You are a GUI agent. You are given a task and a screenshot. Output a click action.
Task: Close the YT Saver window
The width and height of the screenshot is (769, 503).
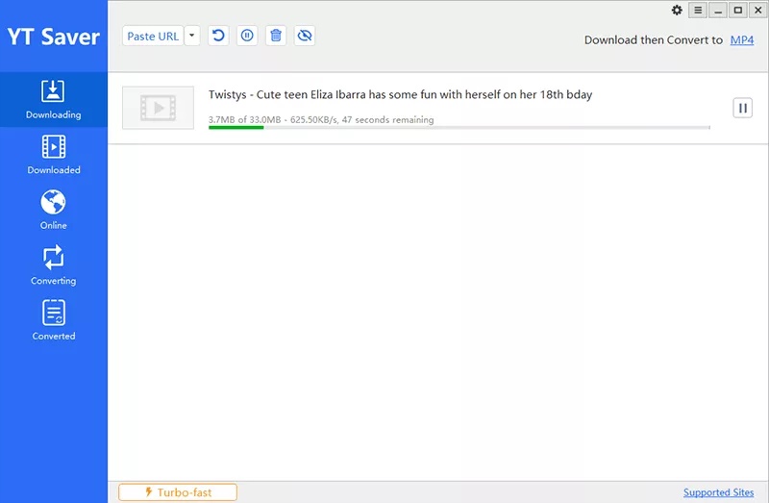(x=758, y=11)
